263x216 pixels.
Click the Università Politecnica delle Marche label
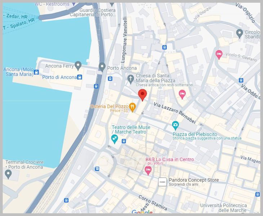[224, 208]
